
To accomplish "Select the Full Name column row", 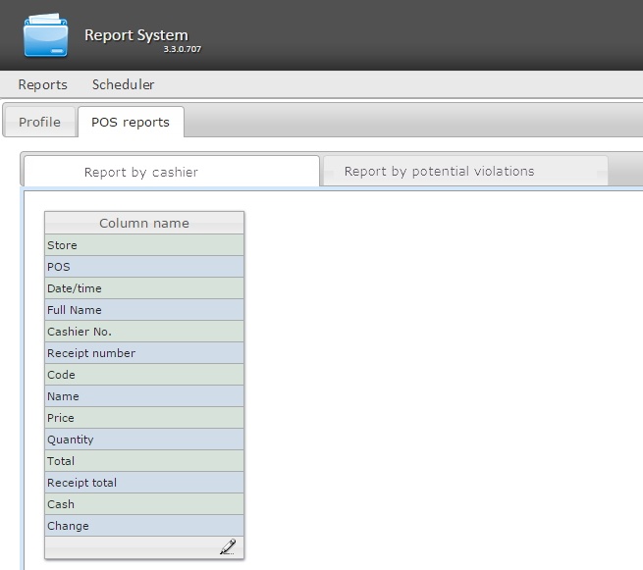I will point(144,310).
